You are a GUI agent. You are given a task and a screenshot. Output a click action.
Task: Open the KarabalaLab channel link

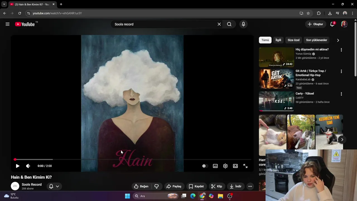(303, 80)
